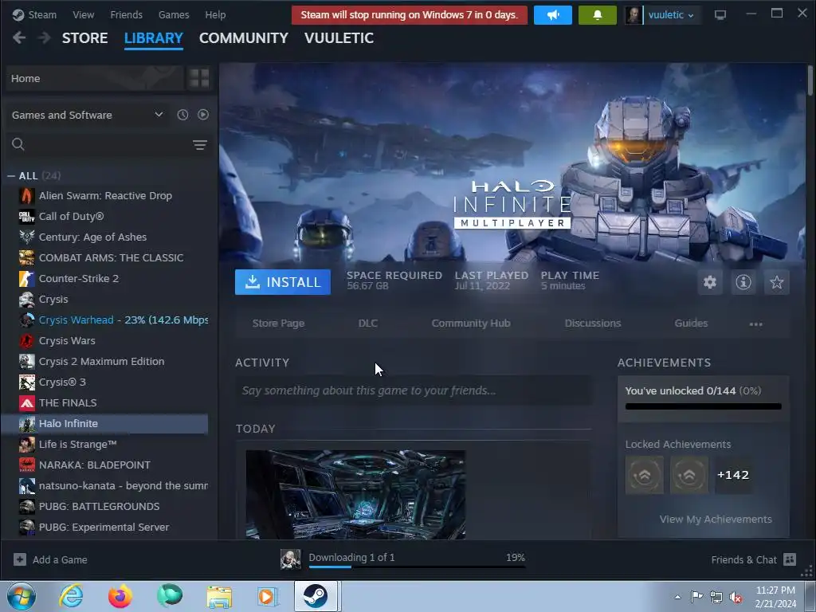This screenshot has height=612, width=816.
Task: Open announcements megaphone icon
Action: [x=553, y=15]
